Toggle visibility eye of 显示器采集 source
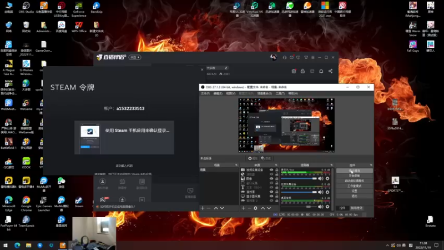Image resolution: width=444 pixels, height=250 pixels. pos(271,196)
